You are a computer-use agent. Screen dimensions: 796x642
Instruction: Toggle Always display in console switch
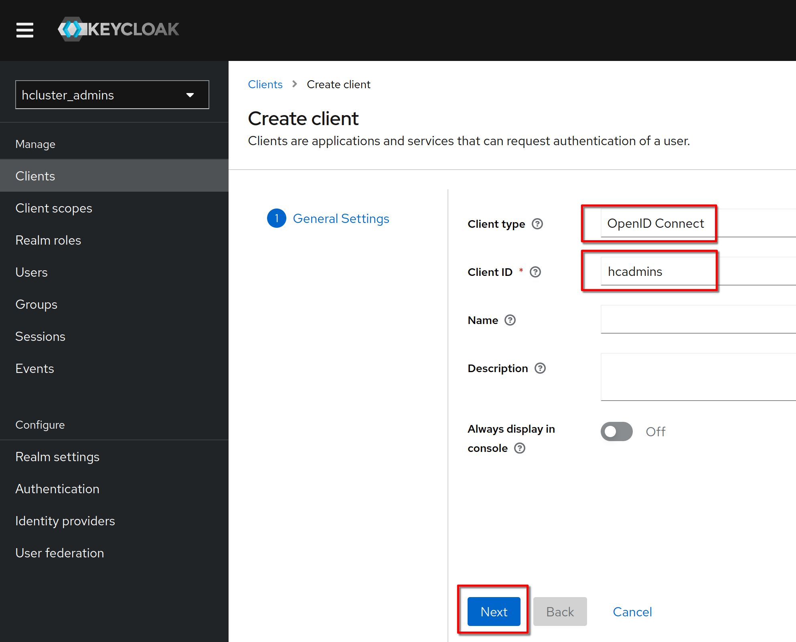(616, 431)
